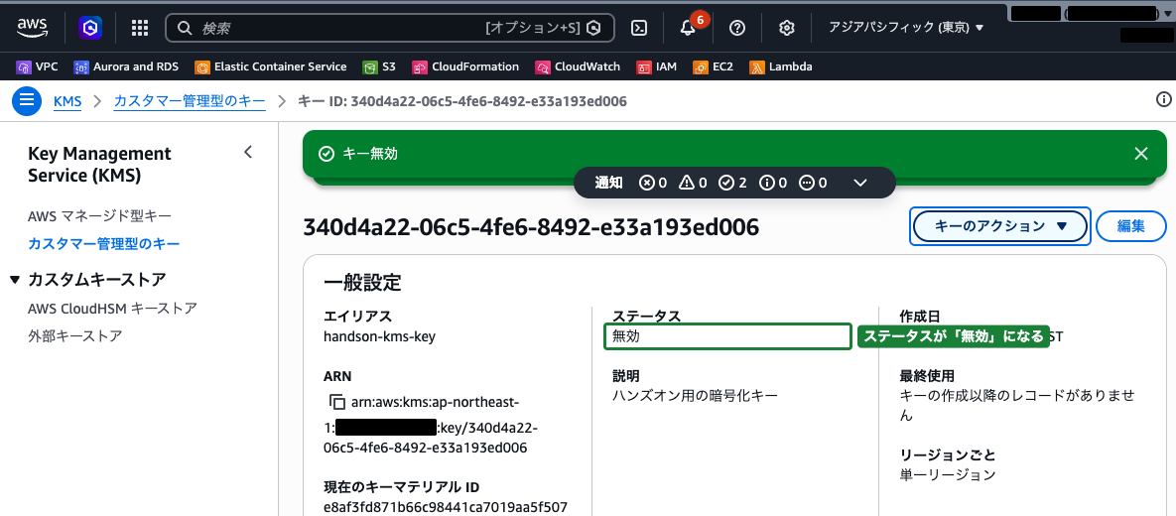This screenshot has height=516, width=1176.
Task: Open the Aurora and RDS shortcut
Action: [126, 66]
